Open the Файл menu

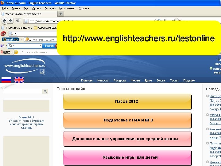[x=5, y=8]
